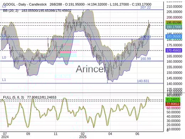Click the 11 month label on time axis

(55, 134)
